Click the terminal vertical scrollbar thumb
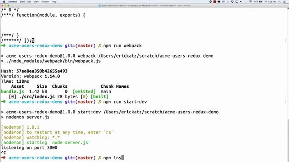The height and width of the screenshot is (162, 289). click(x=288, y=140)
